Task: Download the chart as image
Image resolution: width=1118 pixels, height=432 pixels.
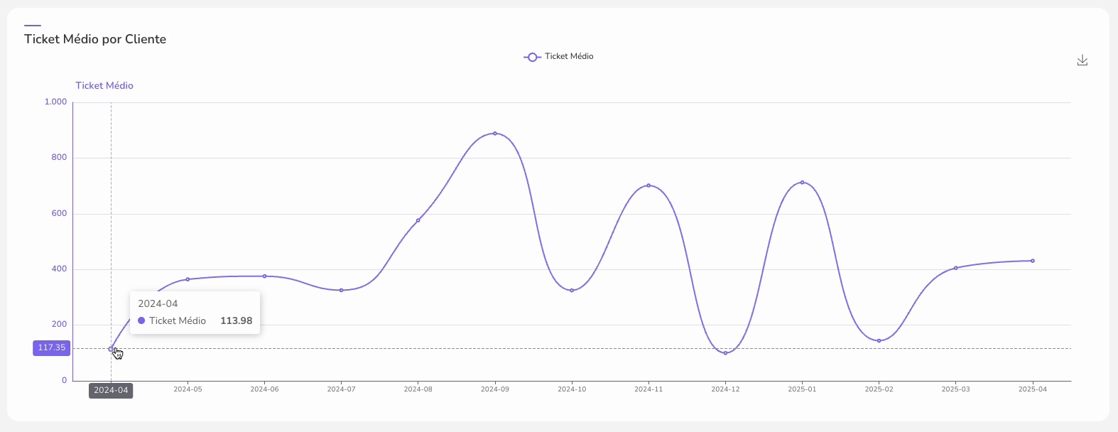Action: (x=1082, y=60)
